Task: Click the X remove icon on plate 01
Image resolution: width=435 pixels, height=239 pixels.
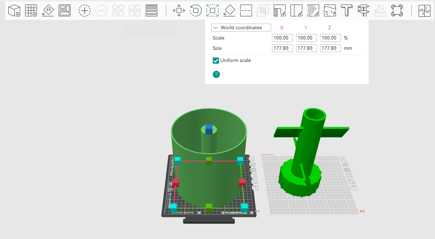Action: pos(252,159)
